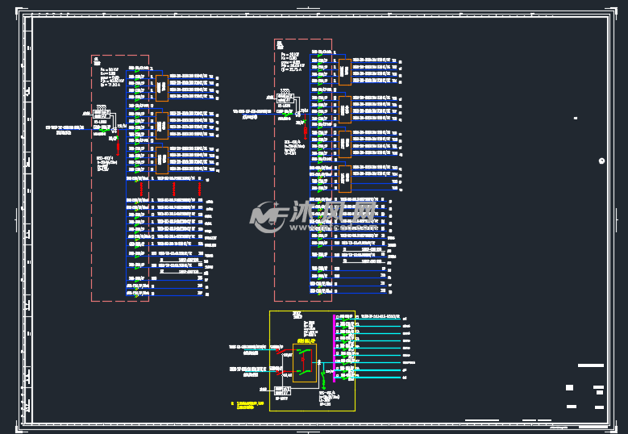Click the middle orange contactor box in left panel
The height and width of the screenshot is (434, 628).
pyautogui.click(x=161, y=126)
